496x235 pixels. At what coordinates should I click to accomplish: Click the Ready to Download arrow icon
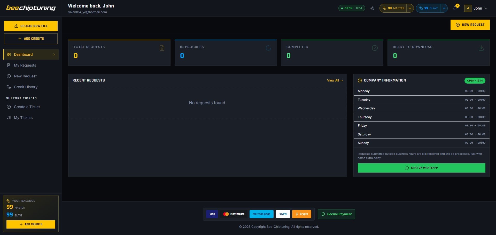(481, 48)
